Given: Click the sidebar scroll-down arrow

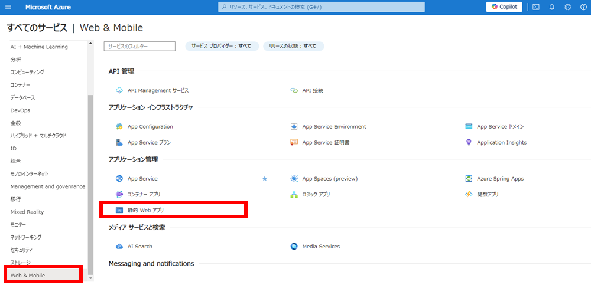Looking at the screenshot, I should pos(90,279).
